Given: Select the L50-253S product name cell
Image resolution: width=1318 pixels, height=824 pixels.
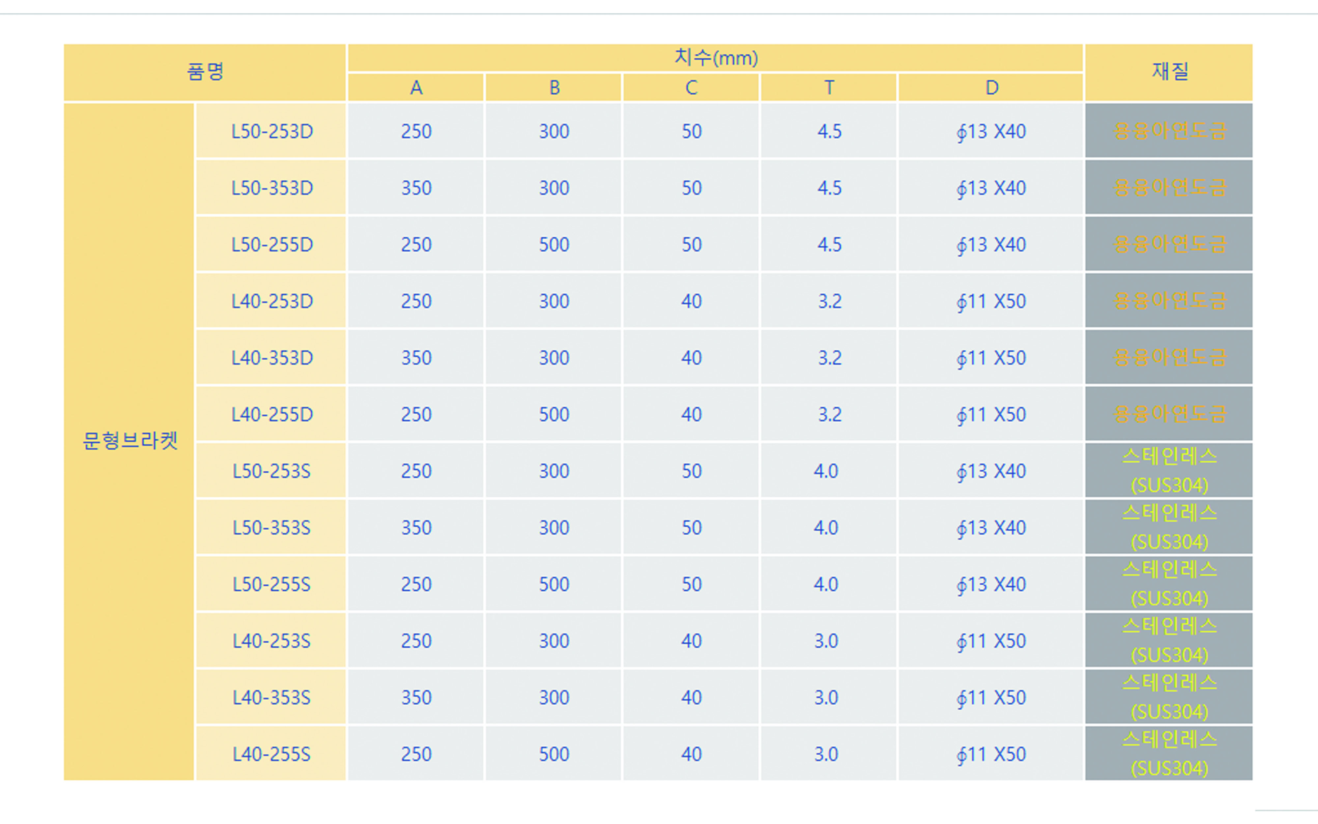Looking at the screenshot, I should 271,471.
